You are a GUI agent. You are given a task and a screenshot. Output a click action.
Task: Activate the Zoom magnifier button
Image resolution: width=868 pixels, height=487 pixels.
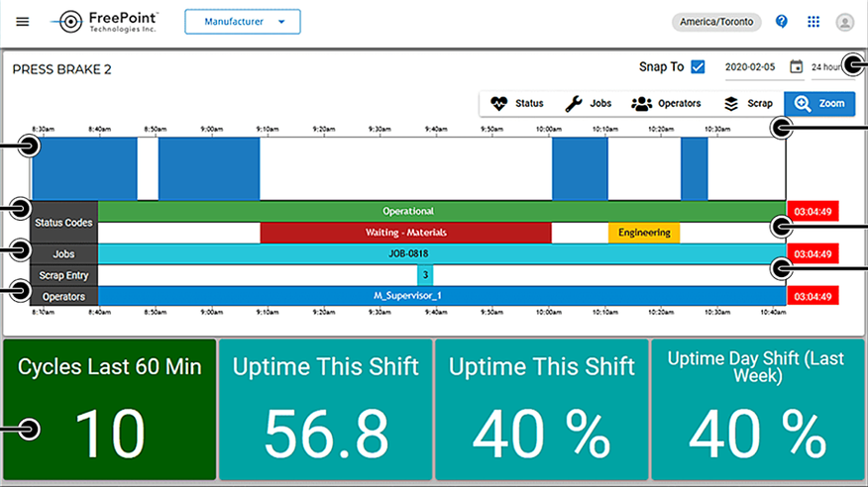click(819, 104)
